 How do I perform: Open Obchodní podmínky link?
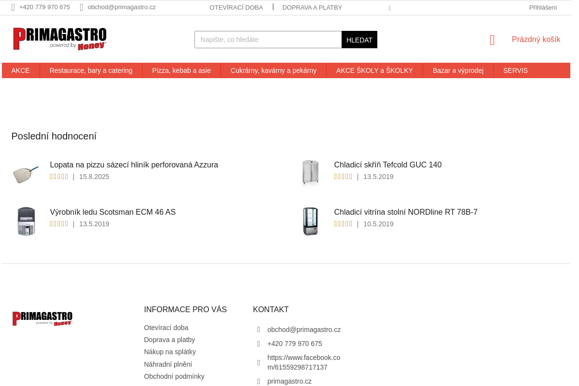[x=174, y=376]
